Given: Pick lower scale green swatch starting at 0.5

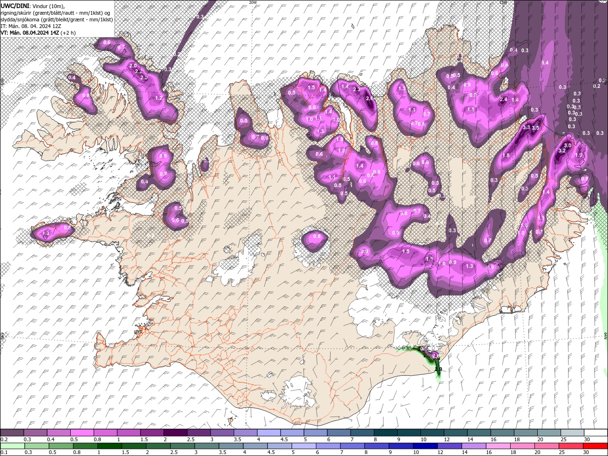Looking at the screenshot, I should click(x=61, y=446).
